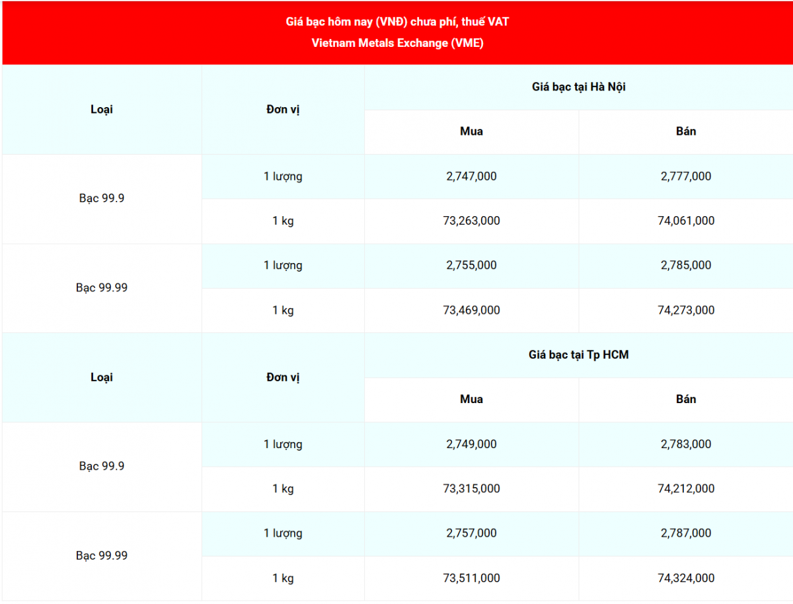This screenshot has width=793, height=604.
Task: Click the 73,315,000 cell
Action: coord(471,489)
